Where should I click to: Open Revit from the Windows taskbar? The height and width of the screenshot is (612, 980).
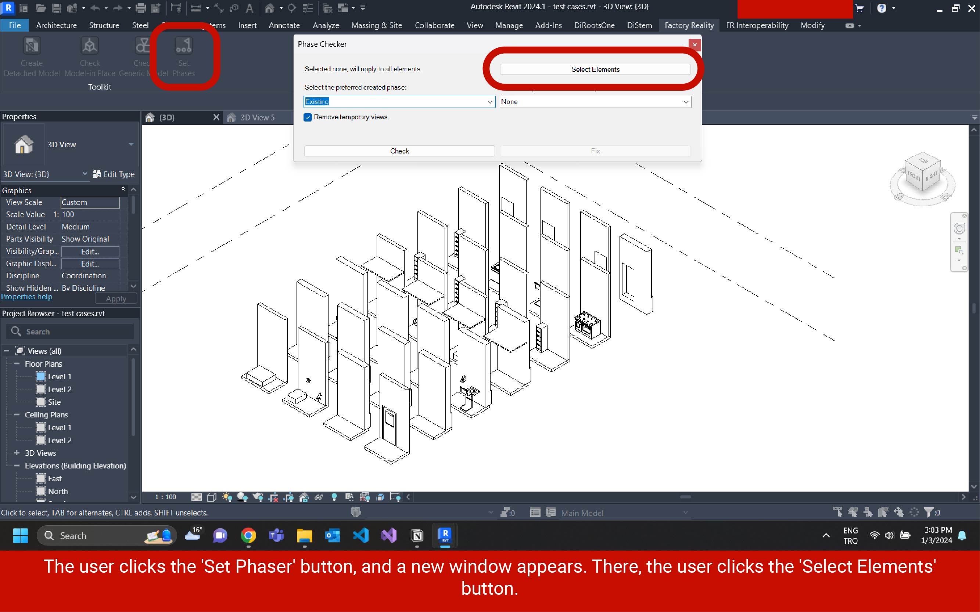coord(445,535)
